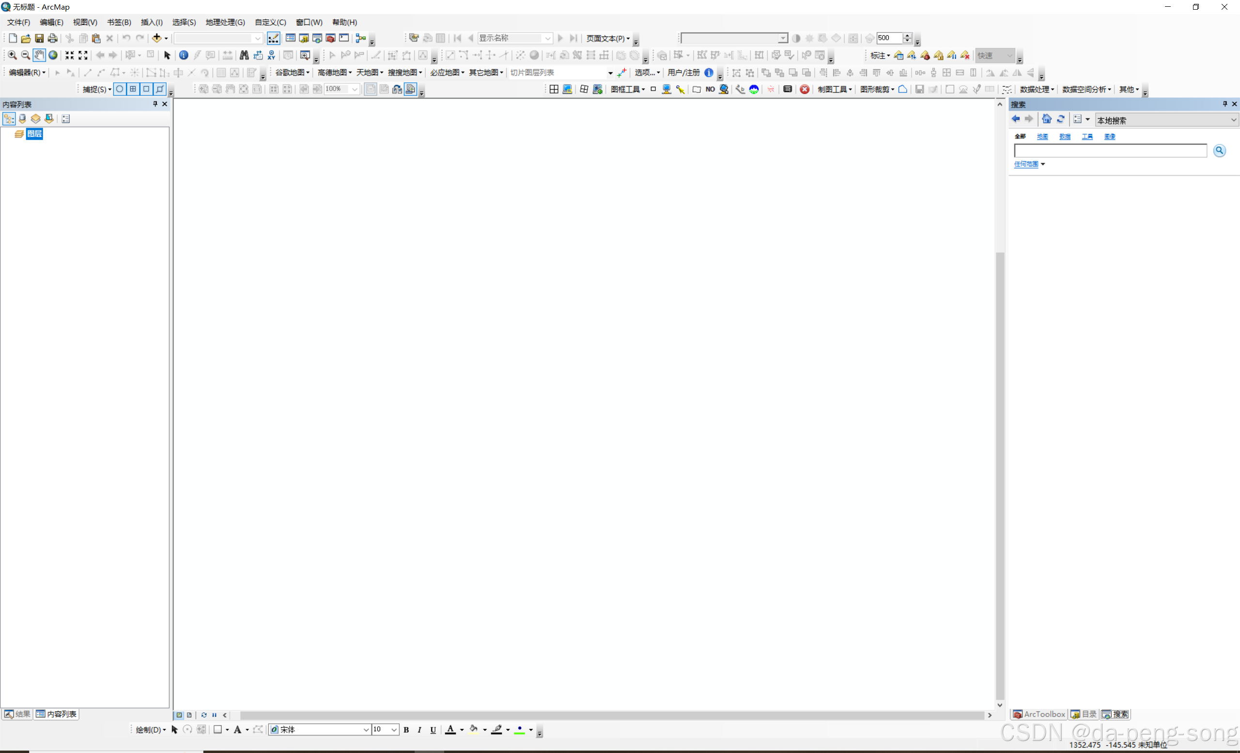Open the Find binoculars tool
This screenshot has height=753, width=1240.
[x=244, y=55]
